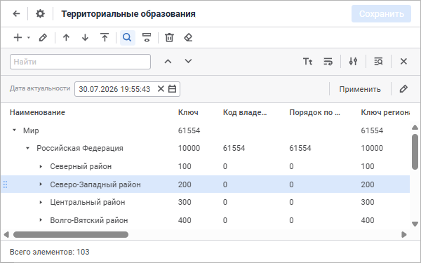Click the horizontal scrollbar thumb

coord(71,234)
